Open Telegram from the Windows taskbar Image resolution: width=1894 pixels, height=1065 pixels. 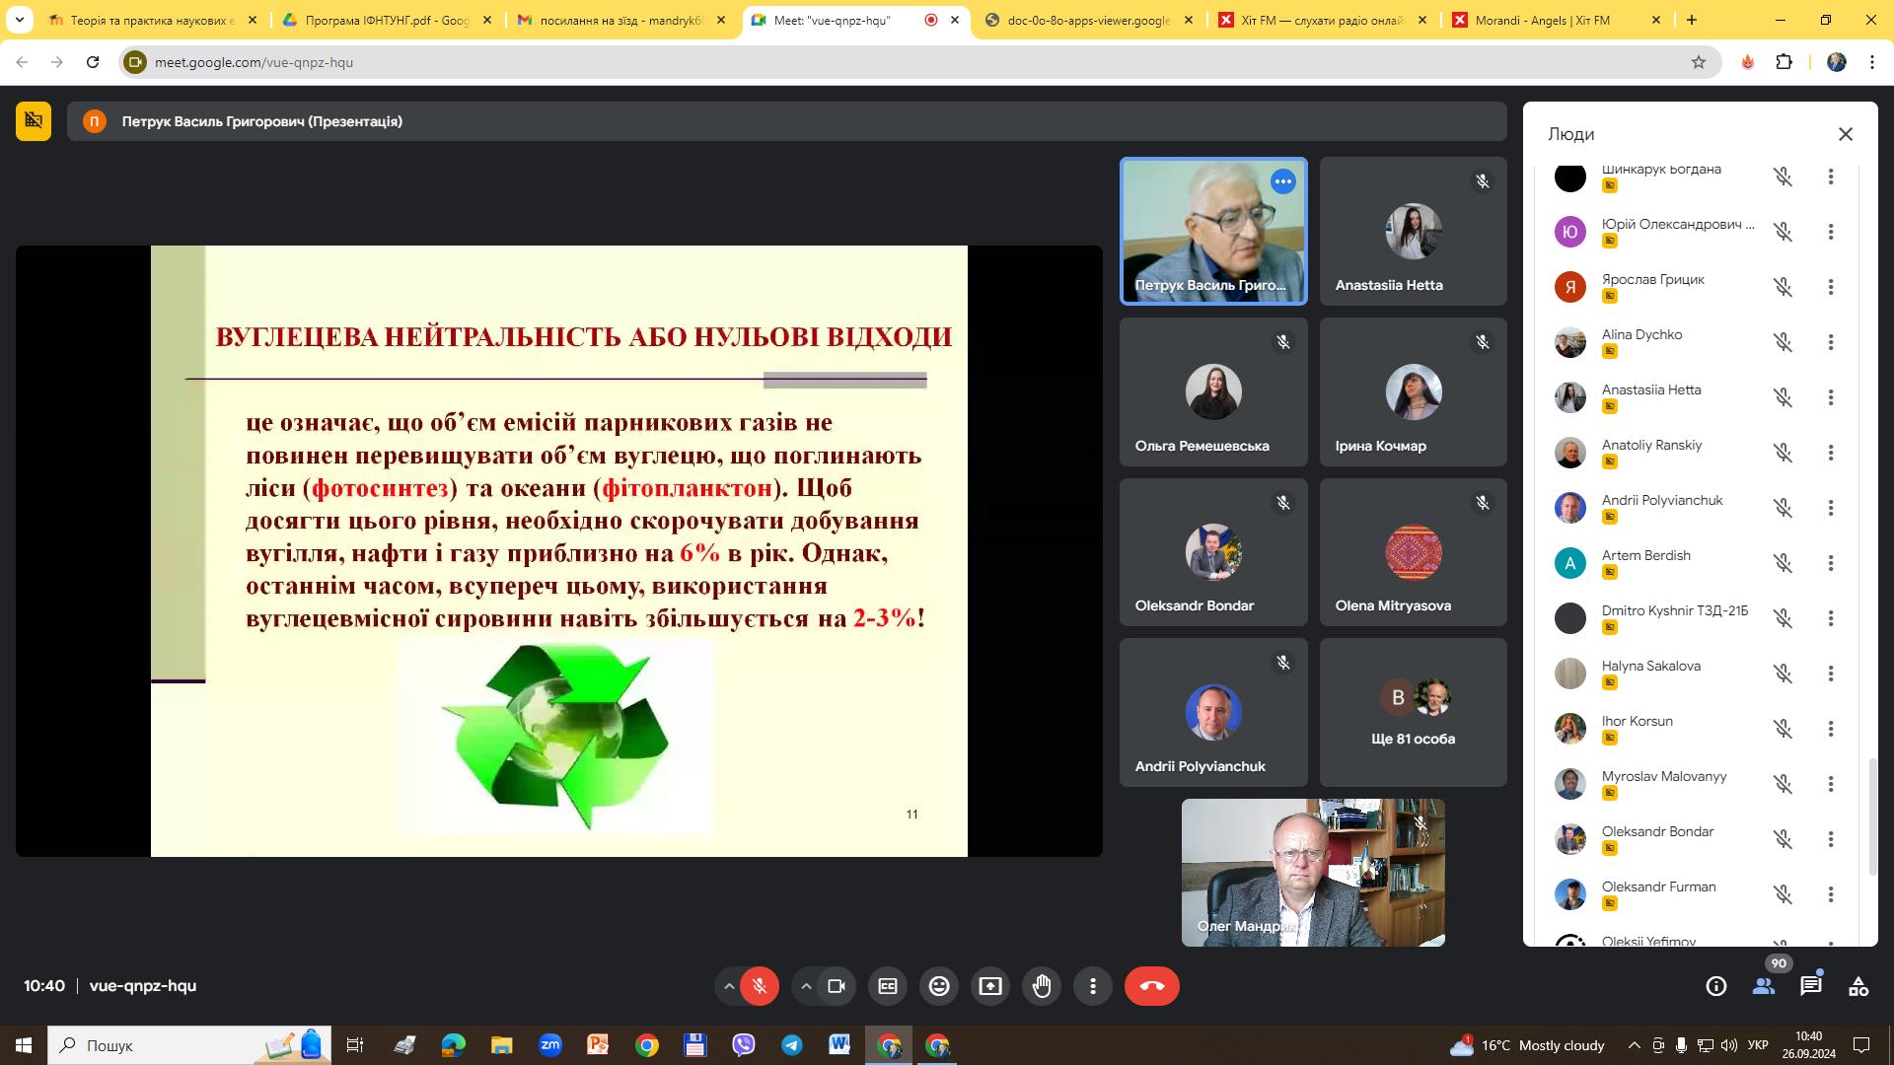tap(791, 1045)
